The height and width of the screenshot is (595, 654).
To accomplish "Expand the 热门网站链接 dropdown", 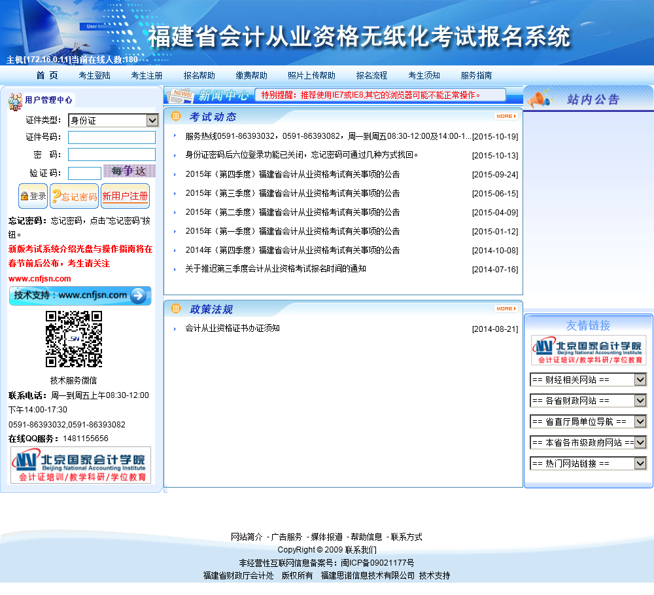I will 588,463.
